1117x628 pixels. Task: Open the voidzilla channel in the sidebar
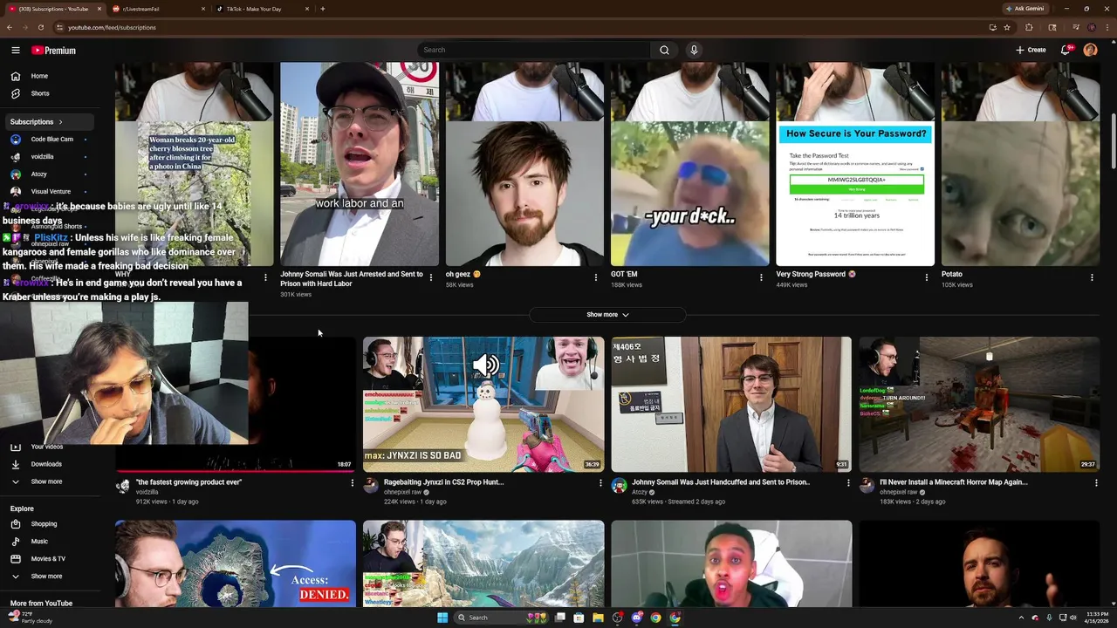[x=42, y=157]
